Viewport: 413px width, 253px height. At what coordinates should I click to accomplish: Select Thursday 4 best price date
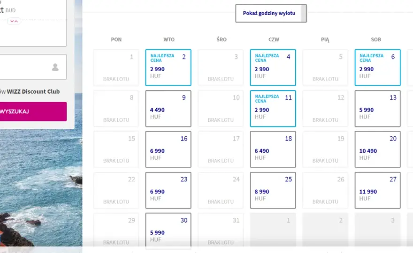tap(273, 67)
